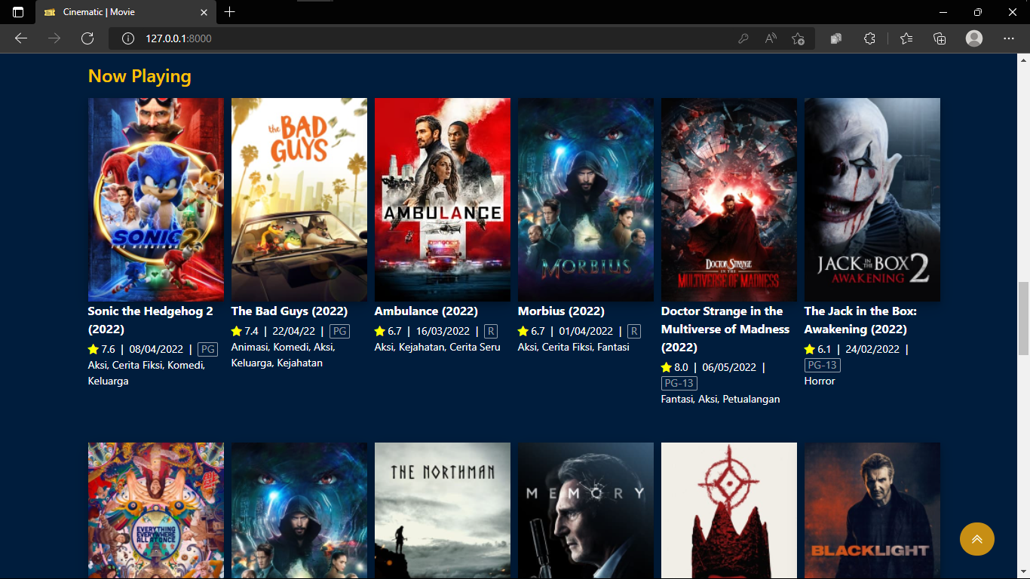Open The Bad Guys poster
Screen dimensions: 1030x579
299,200
